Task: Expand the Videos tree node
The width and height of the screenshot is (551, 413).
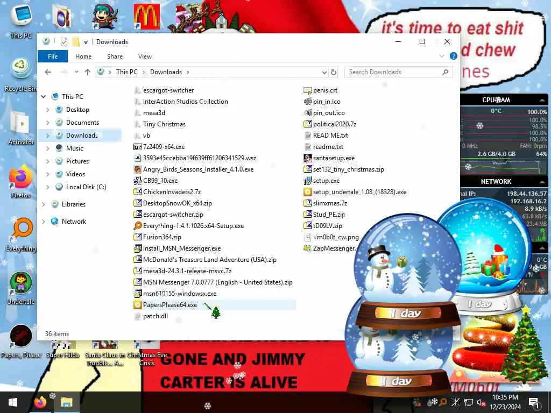Action: tap(48, 174)
